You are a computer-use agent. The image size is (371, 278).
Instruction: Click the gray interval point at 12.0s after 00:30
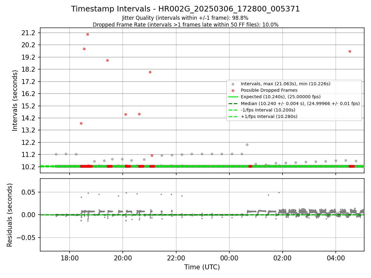[247, 145]
